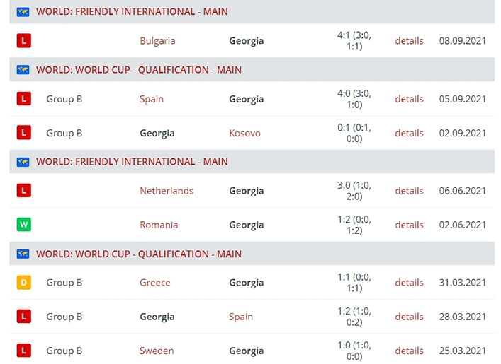Click the Bulgaria team name
This screenshot has width=501, height=364.
[x=157, y=41]
